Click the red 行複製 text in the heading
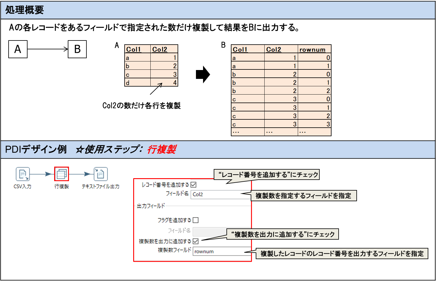This screenshot has width=436, height=281. [x=162, y=150]
